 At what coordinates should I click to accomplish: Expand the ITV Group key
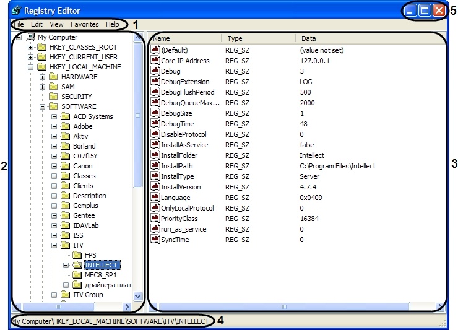(x=54, y=295)
